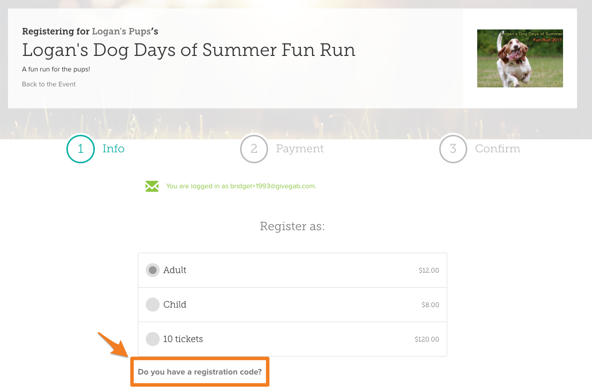This screenshot has height=387, width=592.
Task: Click the step 2 Payment circle
Action: tap(254, 149)
